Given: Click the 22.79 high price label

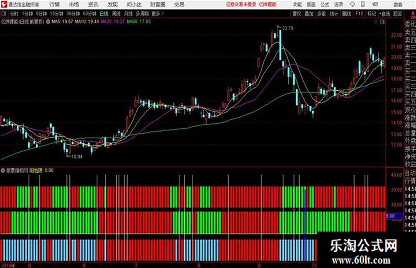Looking at the screenshot, I should coord(288,29).
